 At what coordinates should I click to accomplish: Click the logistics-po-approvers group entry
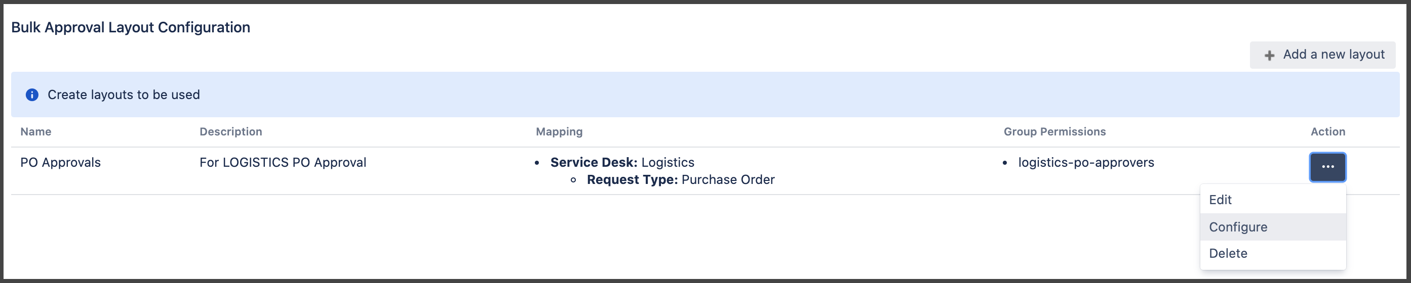click(x=1086, y=162)
